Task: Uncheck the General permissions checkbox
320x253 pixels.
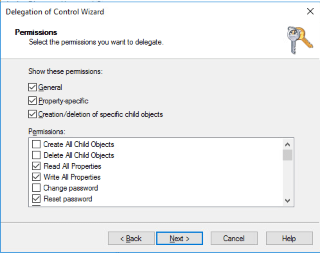Action: [32, 87]
